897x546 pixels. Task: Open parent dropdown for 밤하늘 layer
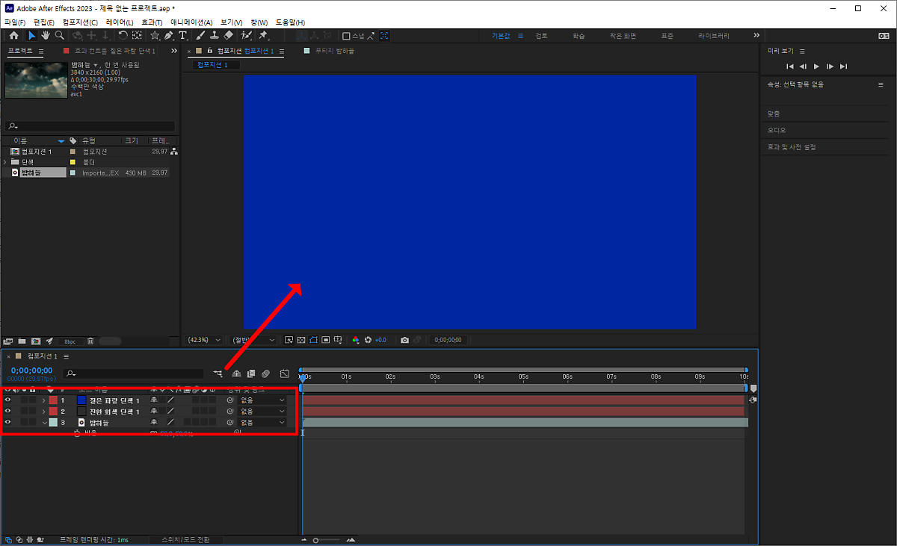click(262, 423)
